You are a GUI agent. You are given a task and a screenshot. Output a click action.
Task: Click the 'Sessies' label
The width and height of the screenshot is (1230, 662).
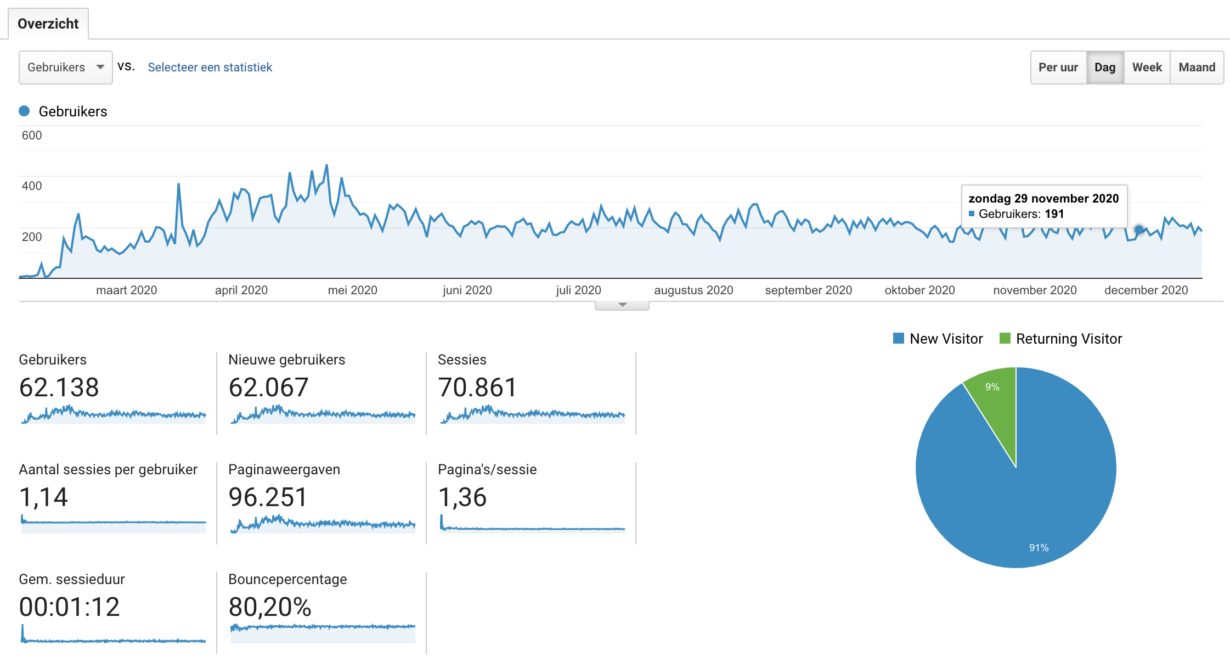[x=462, y=360]
